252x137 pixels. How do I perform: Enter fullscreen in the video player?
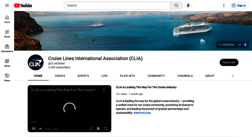[105, 129]
